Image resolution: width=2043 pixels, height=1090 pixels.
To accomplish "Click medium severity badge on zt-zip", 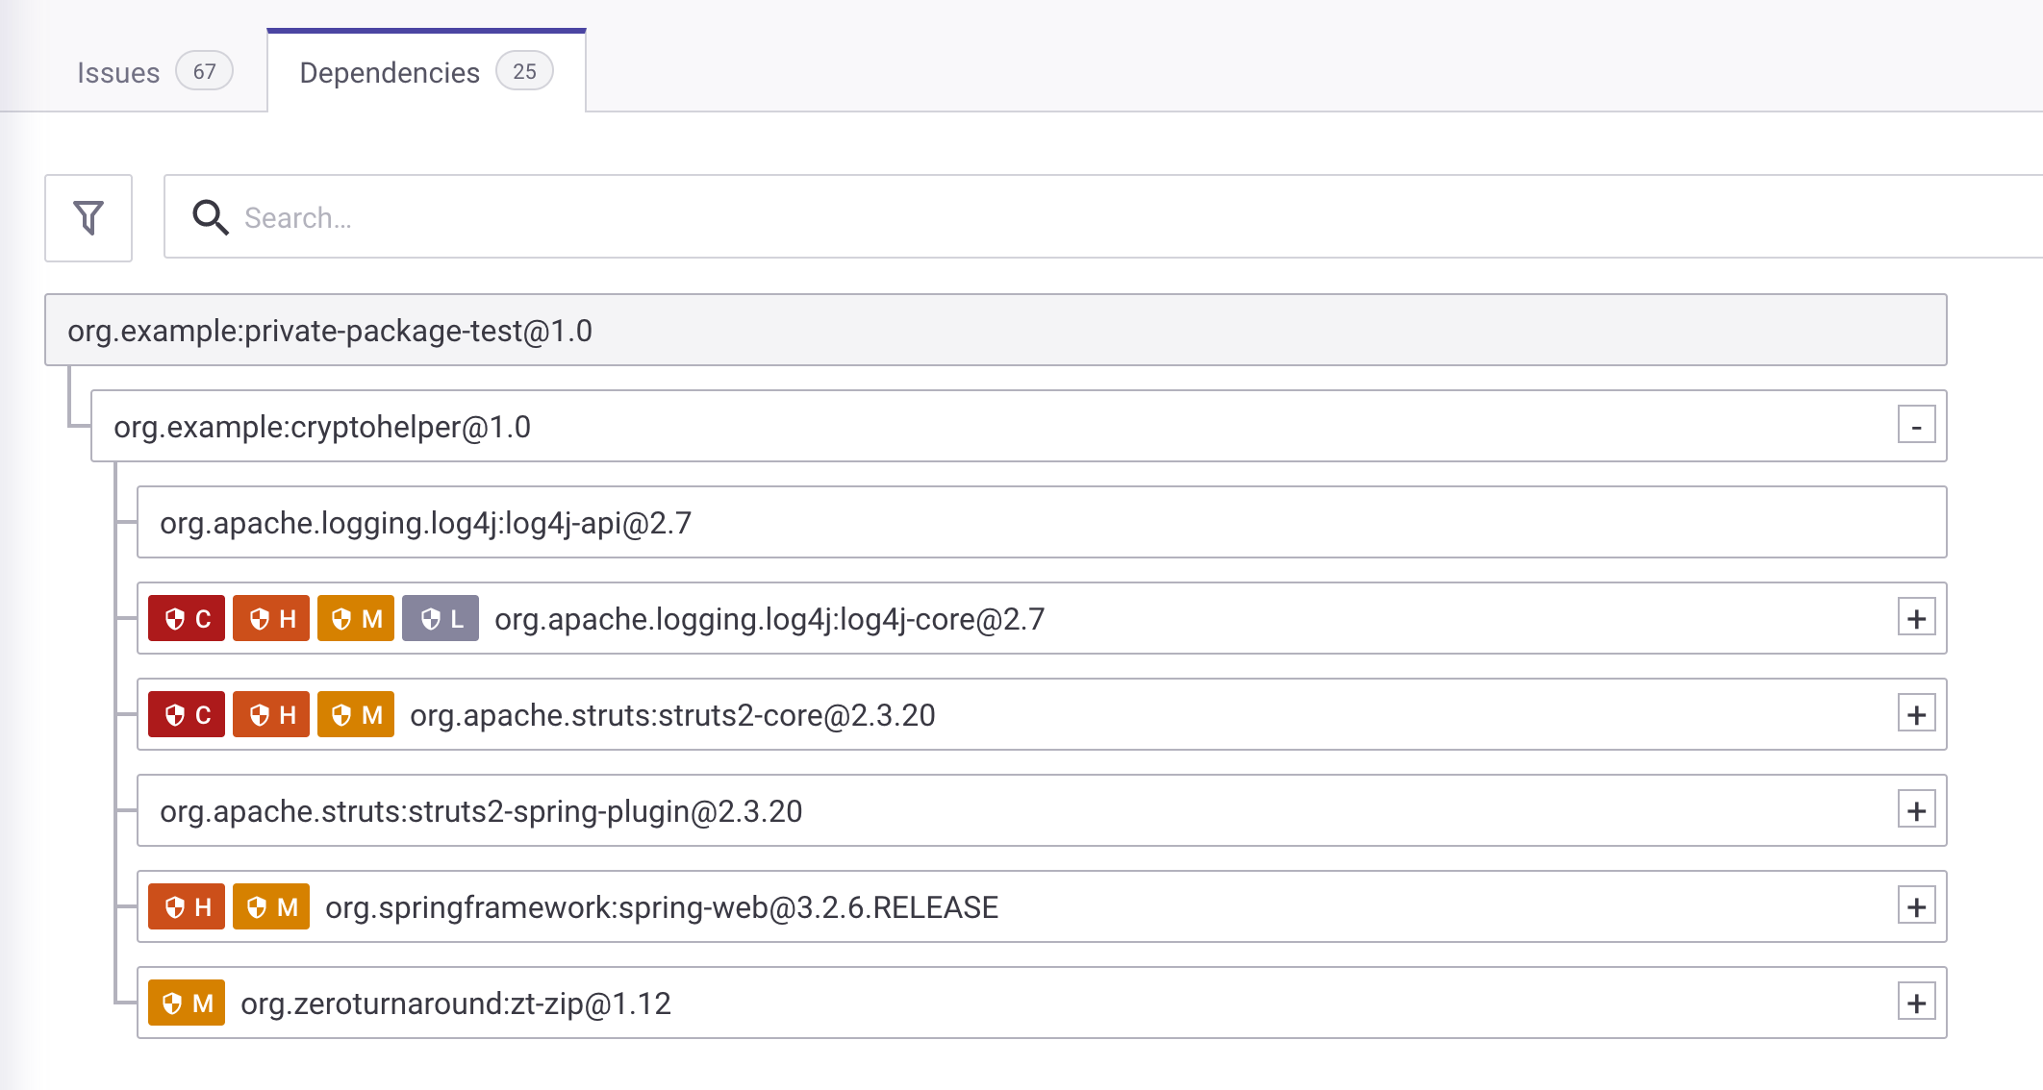I will [x=187, y=1003].
